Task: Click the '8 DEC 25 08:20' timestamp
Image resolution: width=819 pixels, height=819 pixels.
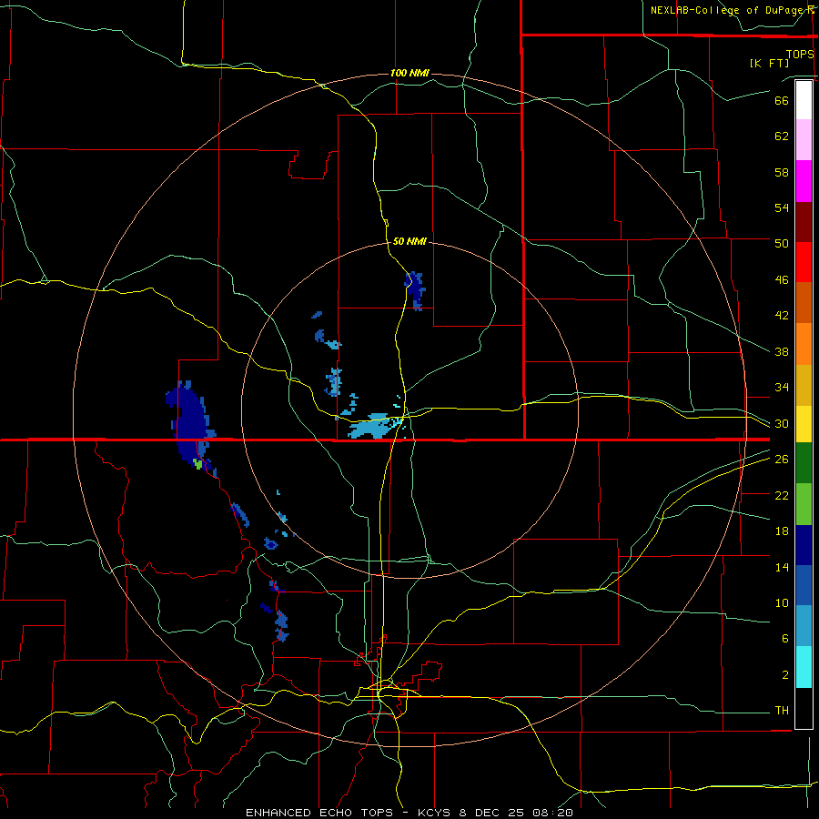Action: 516,813
